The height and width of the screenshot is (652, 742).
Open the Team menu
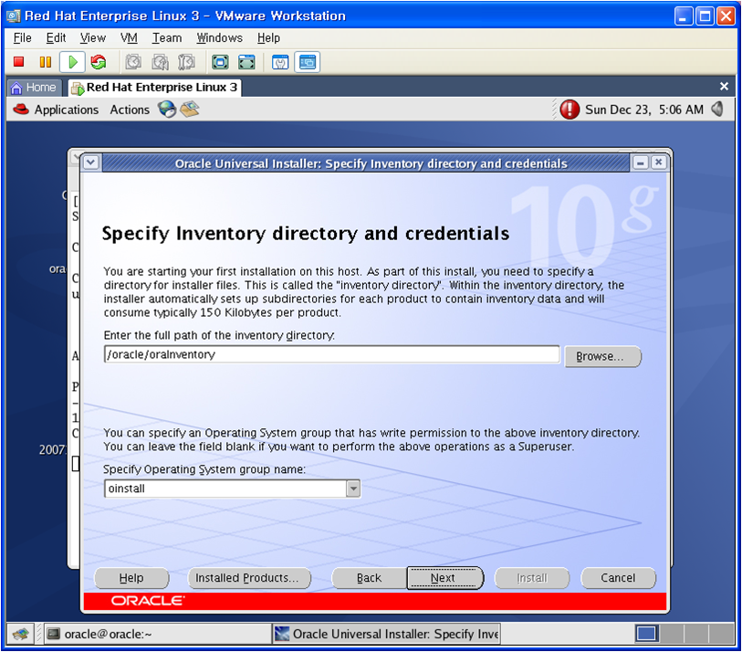(167, 37)
